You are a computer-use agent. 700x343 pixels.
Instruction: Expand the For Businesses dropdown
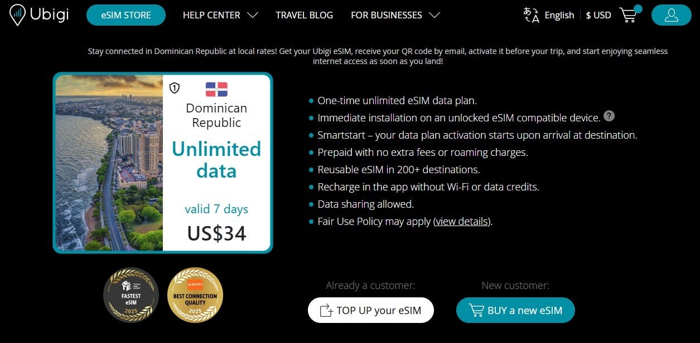pos(395,15)
